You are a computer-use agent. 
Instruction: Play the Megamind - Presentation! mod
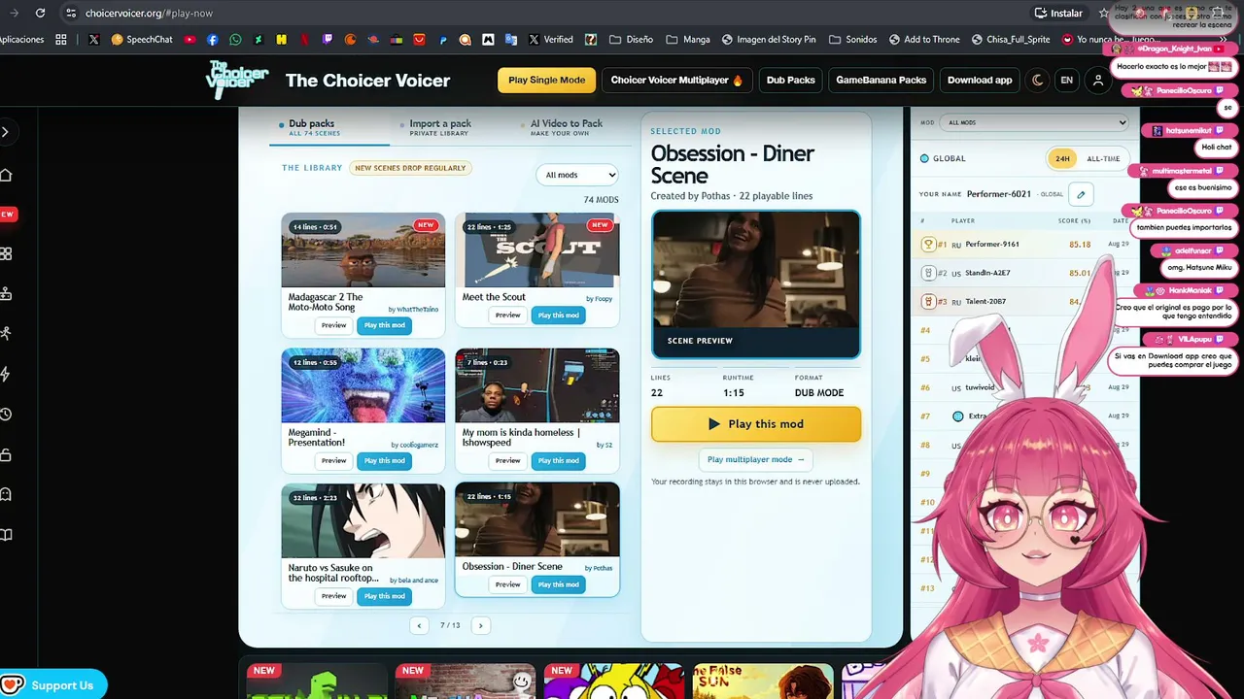coord(384,461)
